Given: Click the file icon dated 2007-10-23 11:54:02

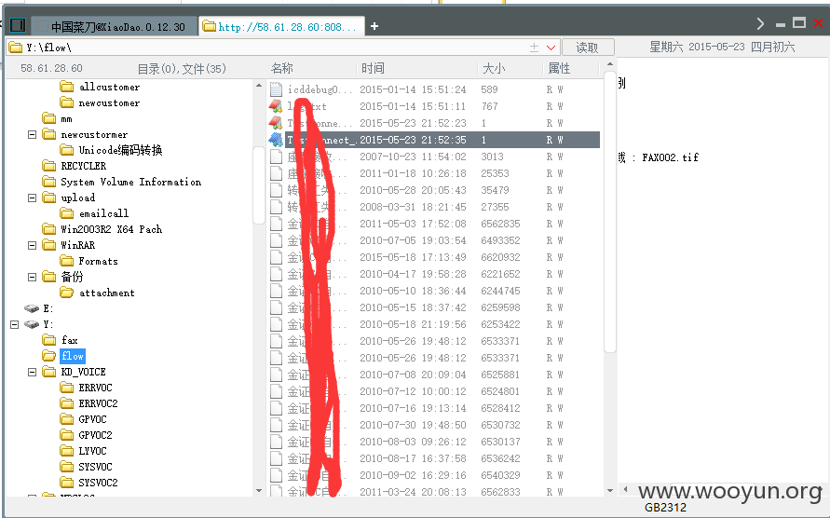Looking at the screenshot, I should (x=276, y=157).
